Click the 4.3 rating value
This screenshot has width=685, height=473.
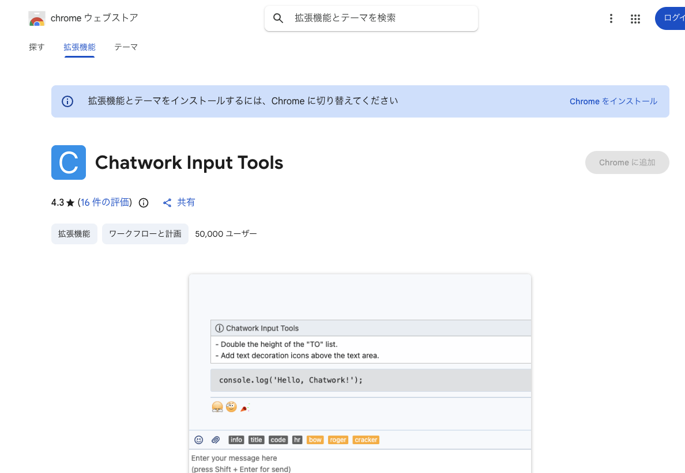tap(57, 202)
